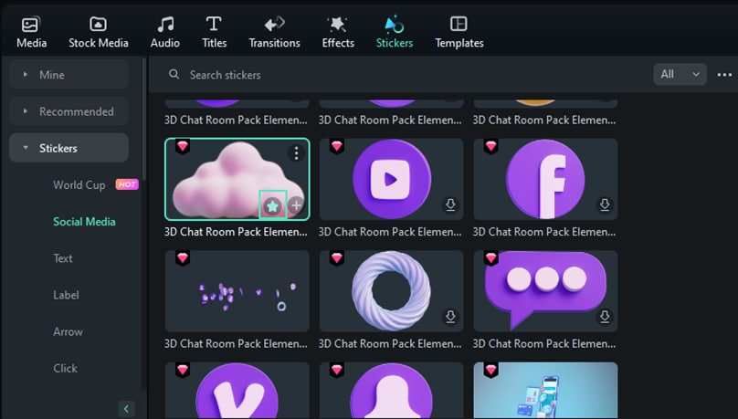Open the Stock Media tab

pyautogui.click(x=99, y=33)
